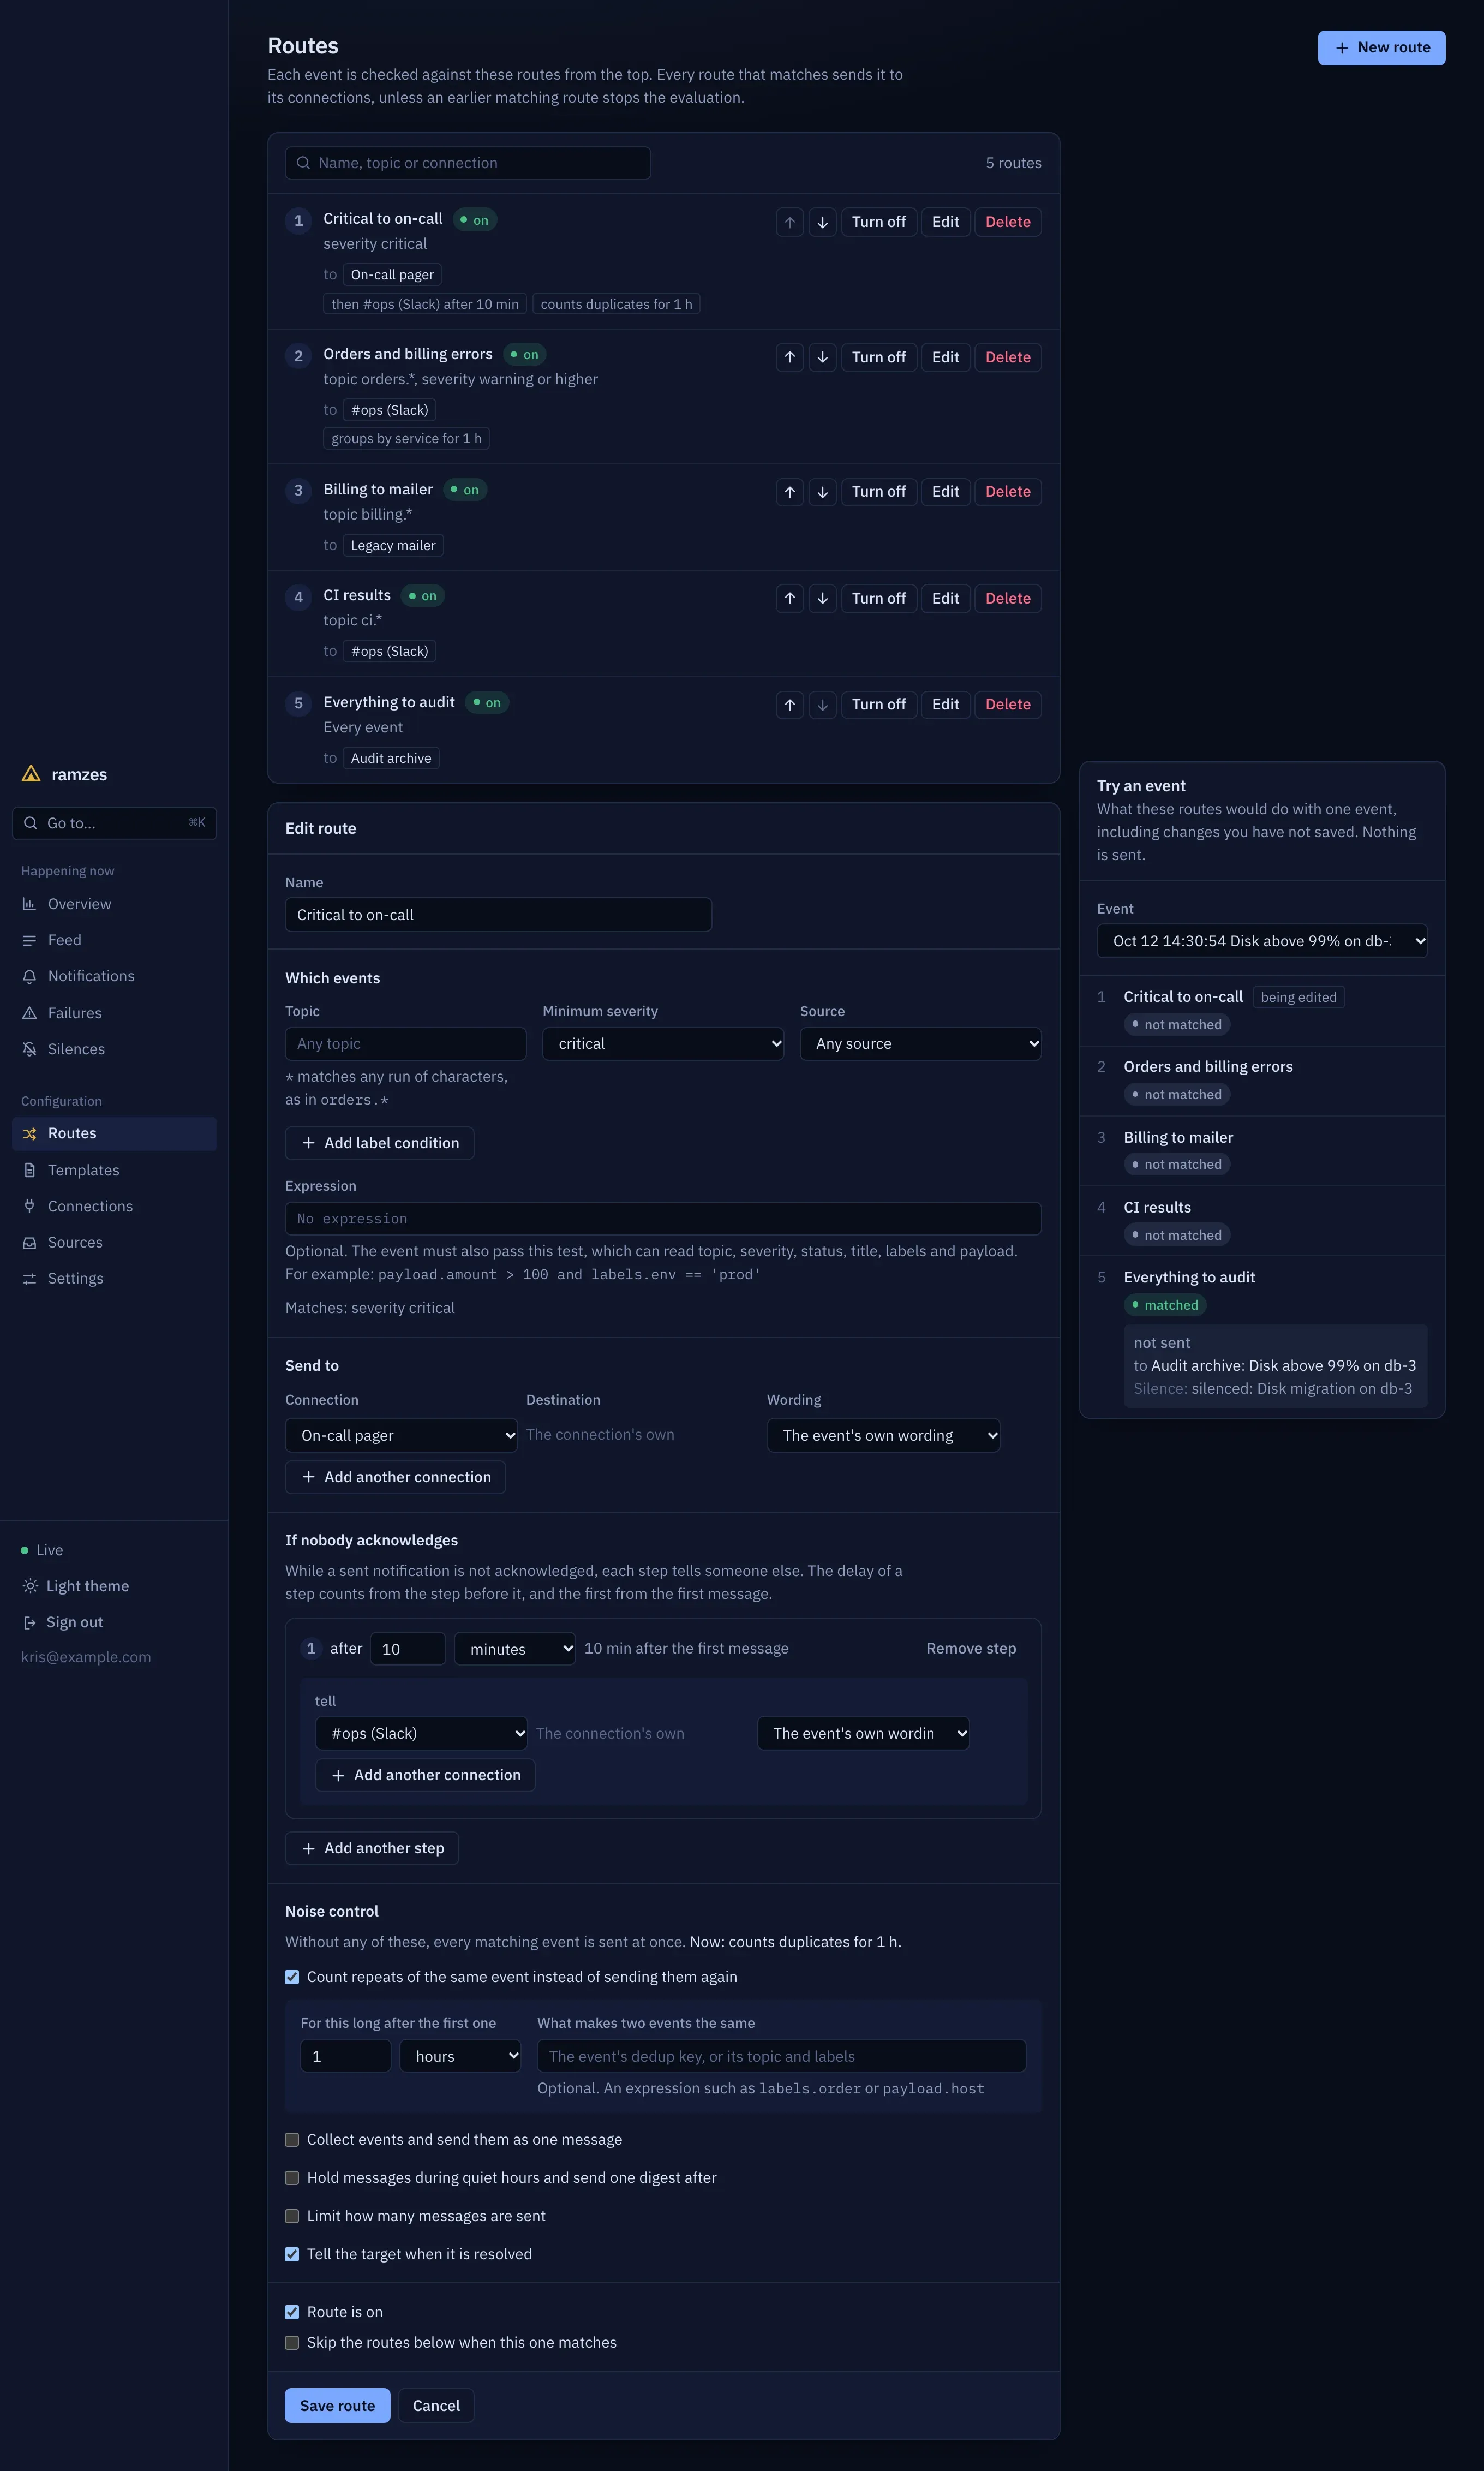Screen dimensions: 1484x2471
Task: Move Everything to audit route up
Action: pyautogui.click(x=789, y=705)
